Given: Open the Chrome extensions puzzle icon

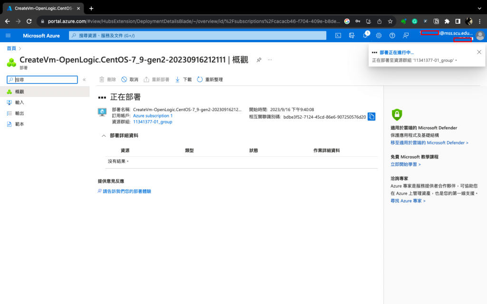Looking at the screenshot, I should (447, 21).
